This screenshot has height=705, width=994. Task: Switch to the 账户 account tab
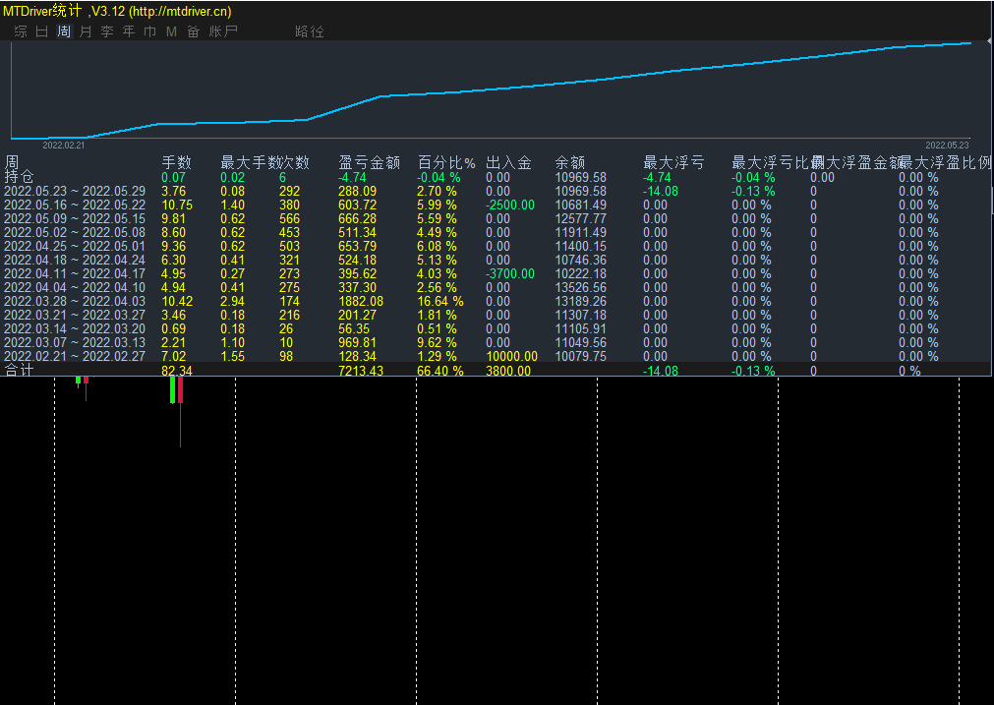tap(223, 31)
